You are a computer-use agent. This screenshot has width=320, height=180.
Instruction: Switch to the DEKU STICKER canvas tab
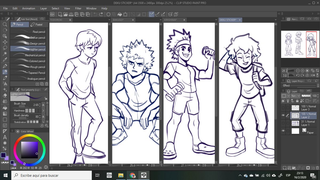(x=230, y=20)
